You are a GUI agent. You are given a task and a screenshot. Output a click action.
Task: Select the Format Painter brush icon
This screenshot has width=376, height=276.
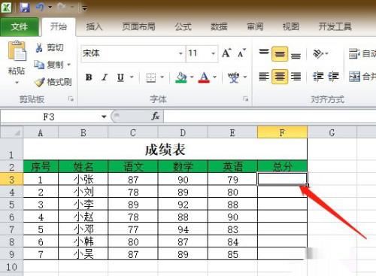coord(39,82)
